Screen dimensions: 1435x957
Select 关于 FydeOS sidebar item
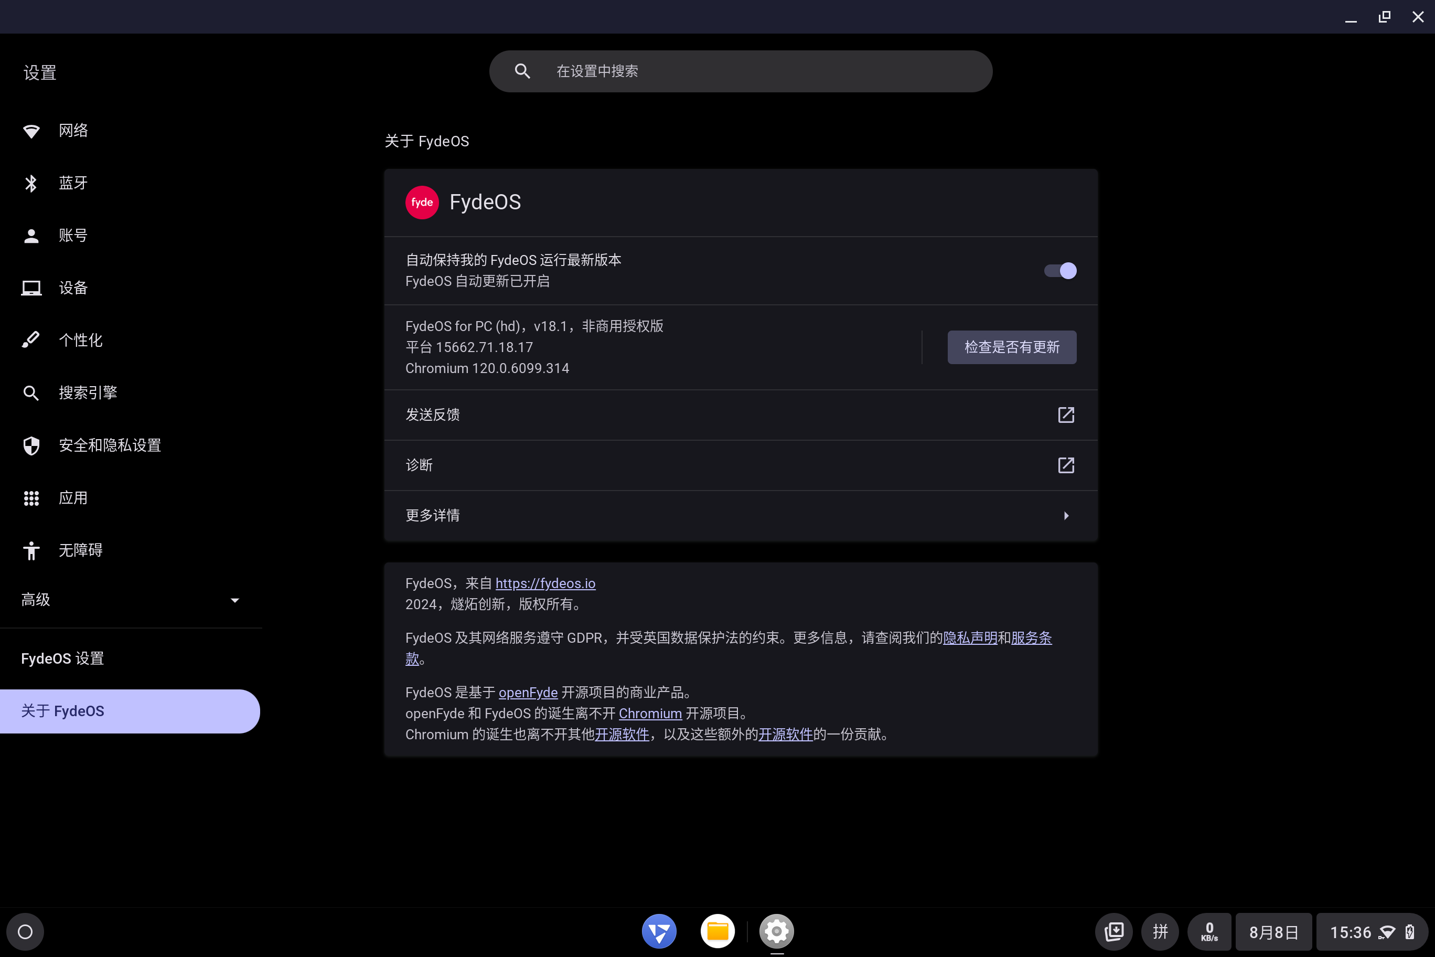pos(130,711)
